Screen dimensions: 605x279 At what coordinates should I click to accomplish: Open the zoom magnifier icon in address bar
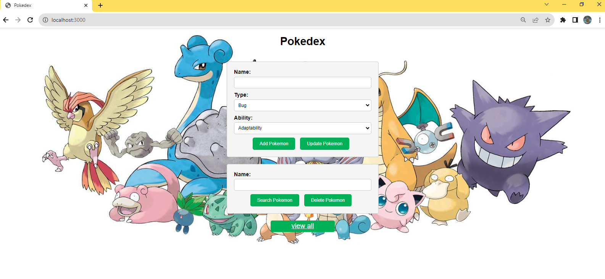523,20
